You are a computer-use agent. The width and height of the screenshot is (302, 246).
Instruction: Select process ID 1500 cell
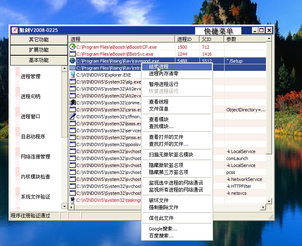point(187,47)
